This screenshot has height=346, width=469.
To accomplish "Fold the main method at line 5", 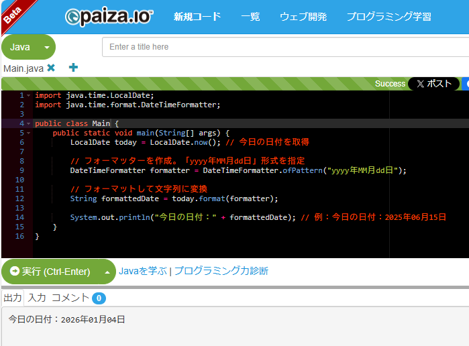I will pos(29,133).
